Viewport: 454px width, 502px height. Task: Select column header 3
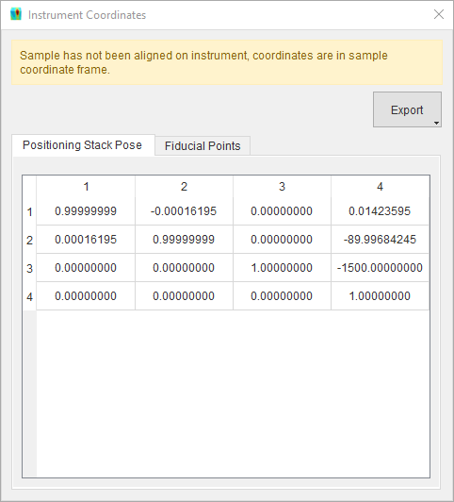[282, 186]
